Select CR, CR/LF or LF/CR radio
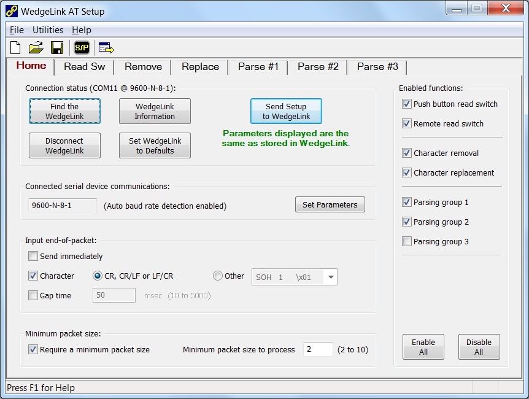The width and height of the screenshot is (529, 399). (97, 276)
